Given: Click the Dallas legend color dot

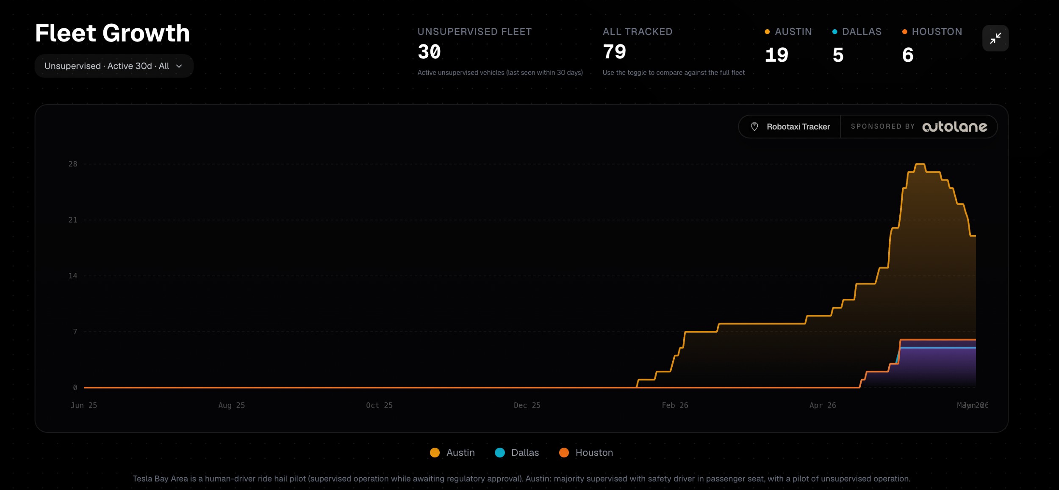Looking at the screenshot, I should click(x=500, y=452).
